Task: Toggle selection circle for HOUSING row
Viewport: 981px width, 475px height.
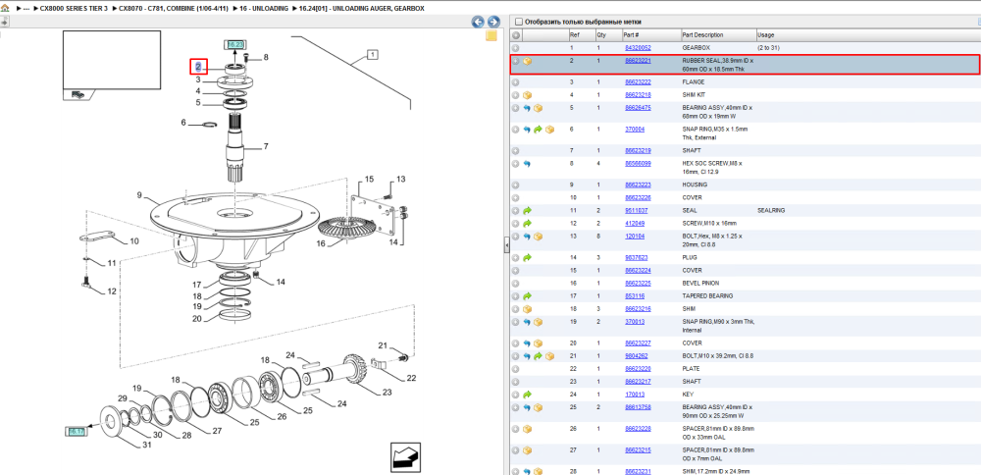Action: (516, 185)
